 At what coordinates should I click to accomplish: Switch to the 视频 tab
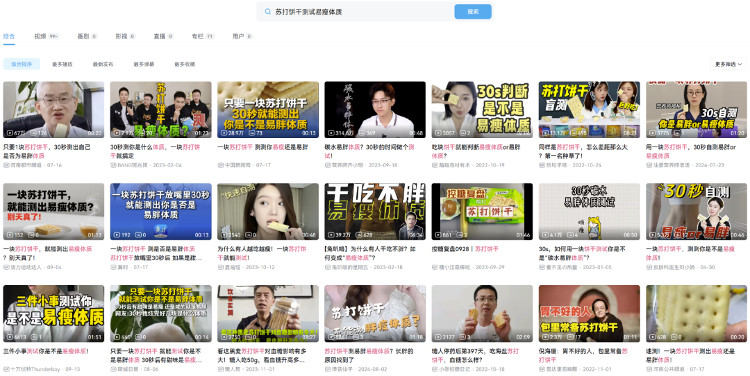pyautogui.click(x=47, y=36)
